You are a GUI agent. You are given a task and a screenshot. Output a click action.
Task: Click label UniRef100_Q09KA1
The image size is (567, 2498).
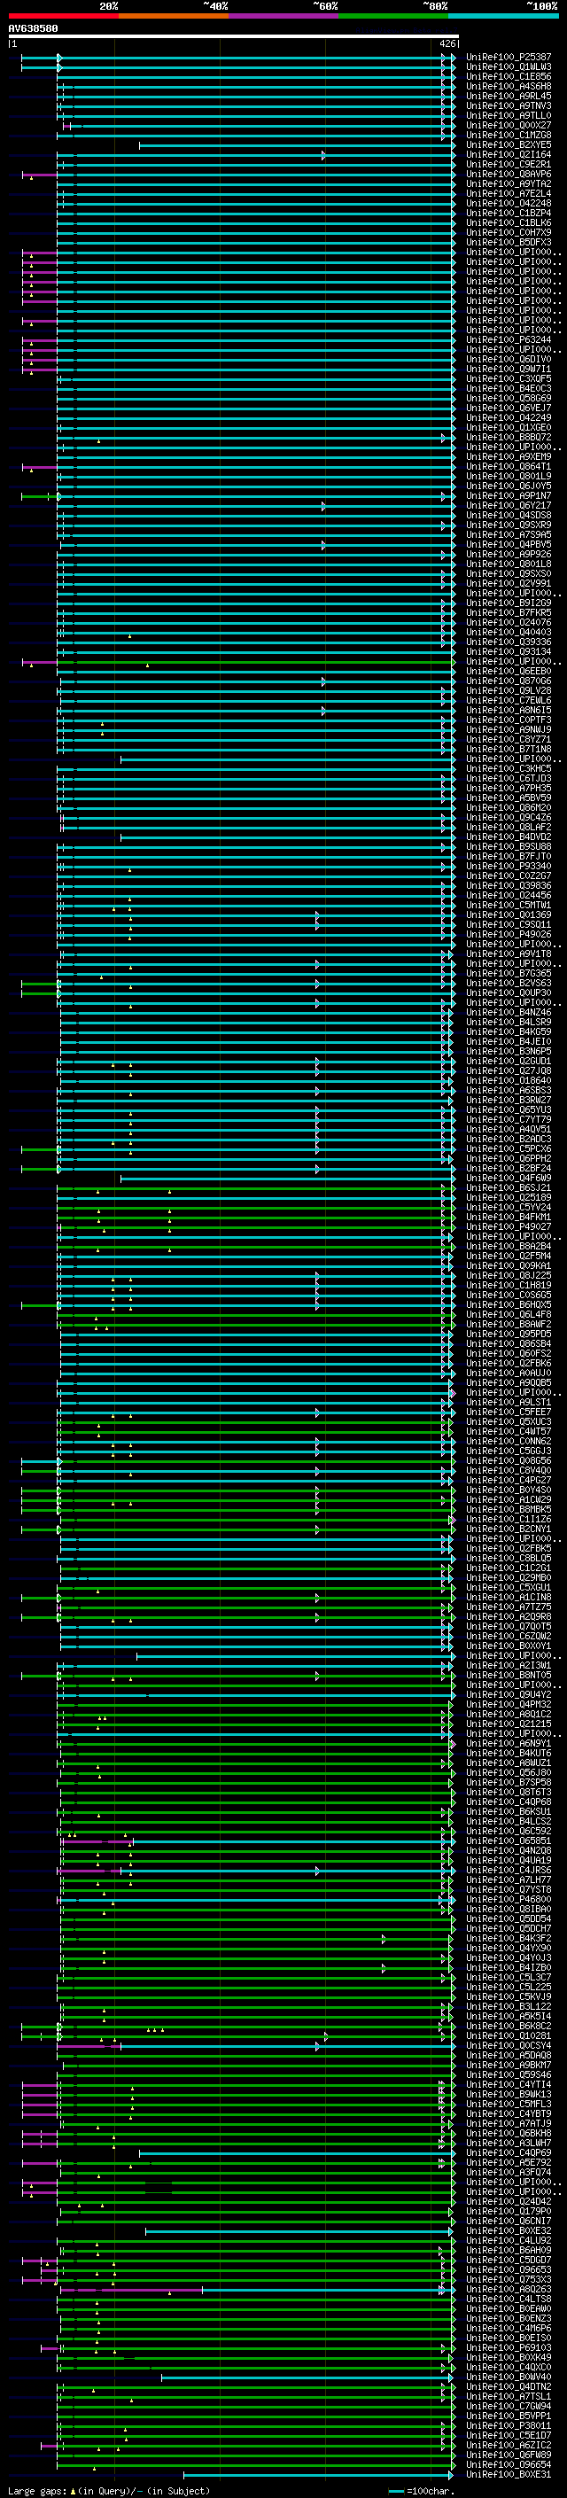(508, 1265)
